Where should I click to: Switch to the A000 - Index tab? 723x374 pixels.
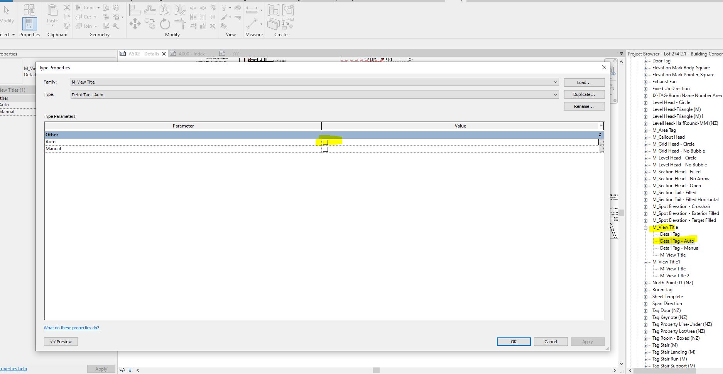pos(192,54)
